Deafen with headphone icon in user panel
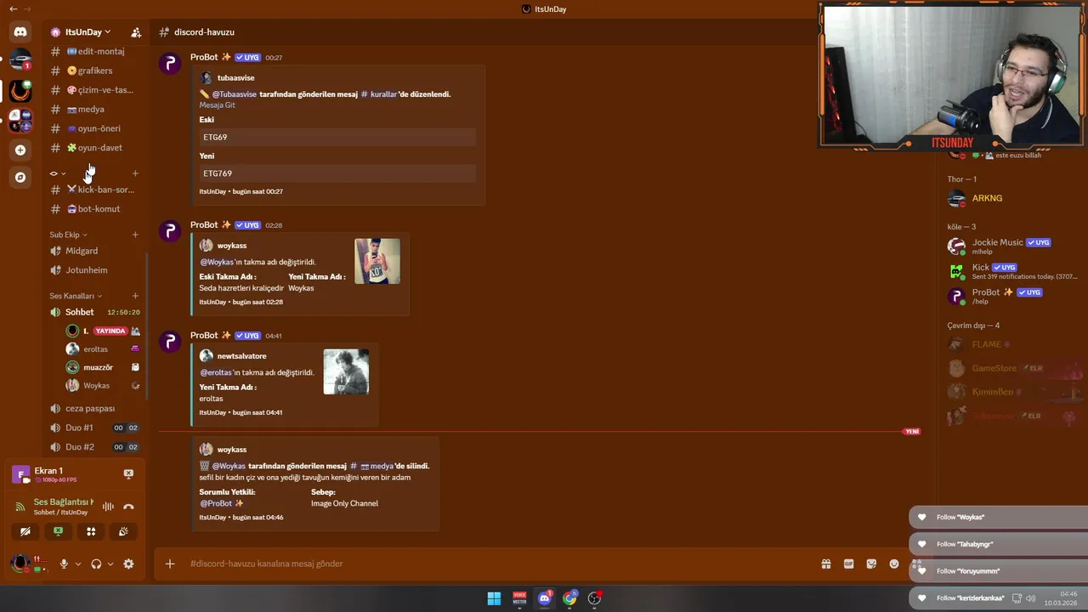Screen dimensions: 1088x612 [x=96, y=564]
